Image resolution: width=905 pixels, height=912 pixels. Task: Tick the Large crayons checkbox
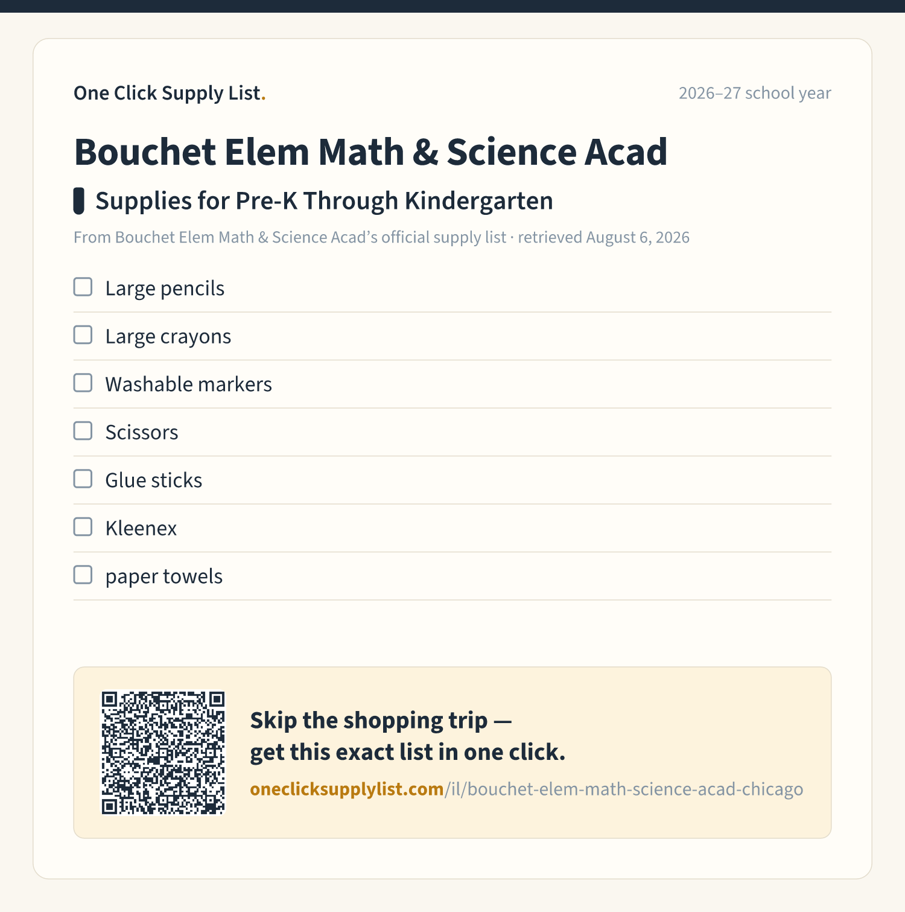(x=83, y=335)
